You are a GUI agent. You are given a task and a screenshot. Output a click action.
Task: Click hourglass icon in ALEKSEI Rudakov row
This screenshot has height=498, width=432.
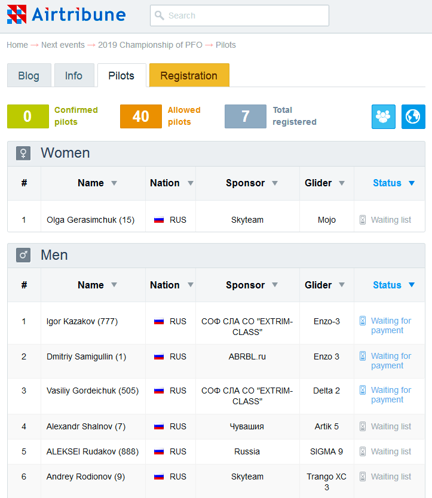pos(362,451)
